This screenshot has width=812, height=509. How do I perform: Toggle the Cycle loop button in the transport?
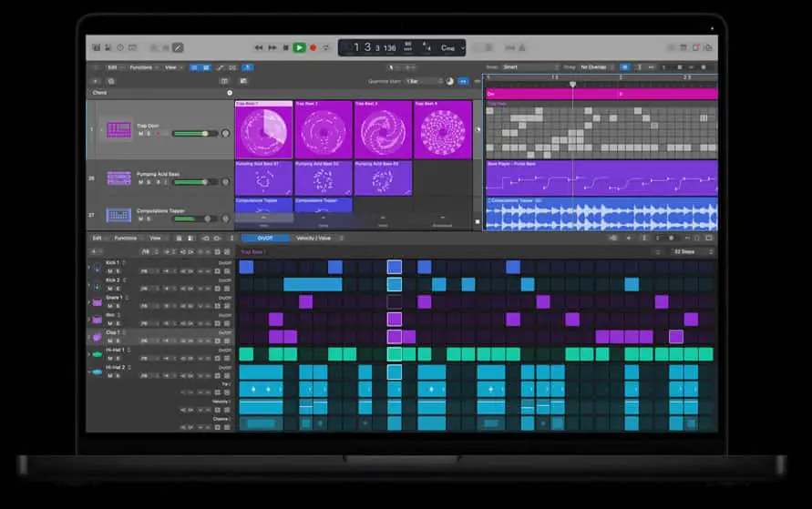click(x=325, y=47)
